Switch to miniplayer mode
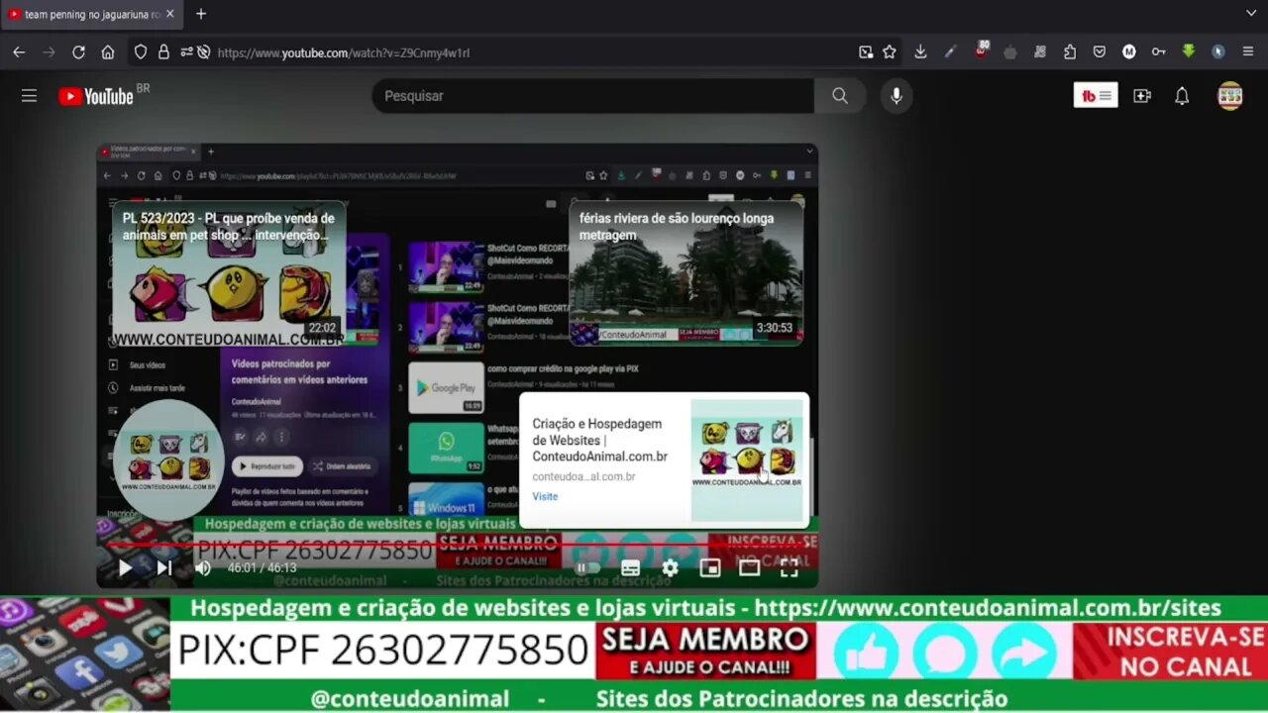Image resolution: width=1268 pixels, height=713 pixels. click(710, 568)
